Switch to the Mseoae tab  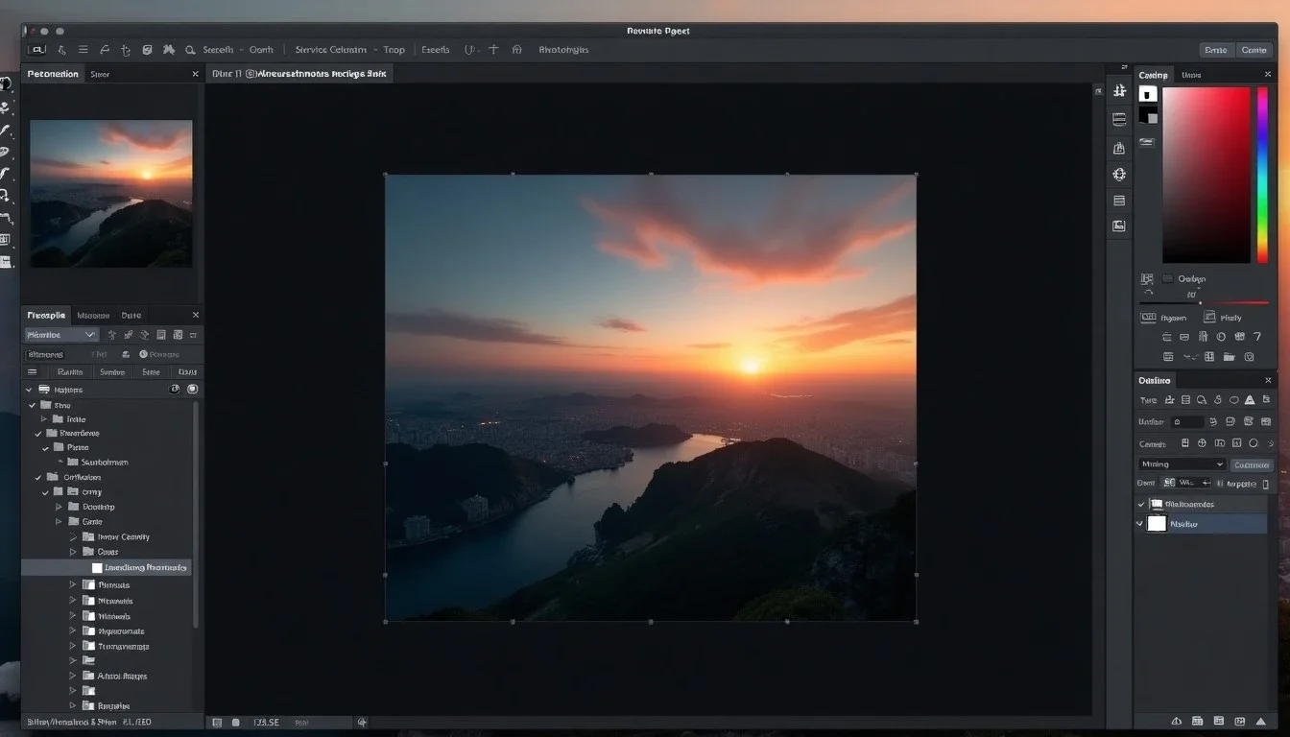(93, 315)
